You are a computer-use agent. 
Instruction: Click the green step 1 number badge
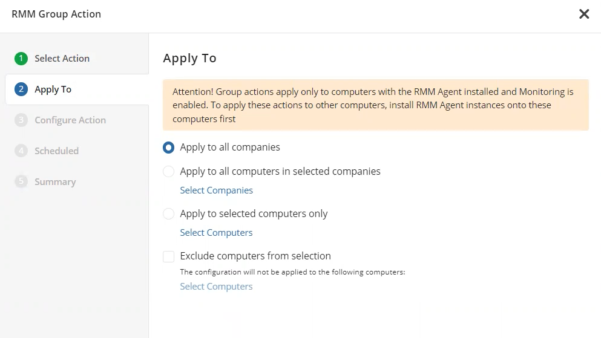pos(22,59)
